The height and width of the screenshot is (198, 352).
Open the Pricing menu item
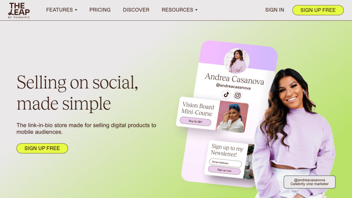click(100, 10)
